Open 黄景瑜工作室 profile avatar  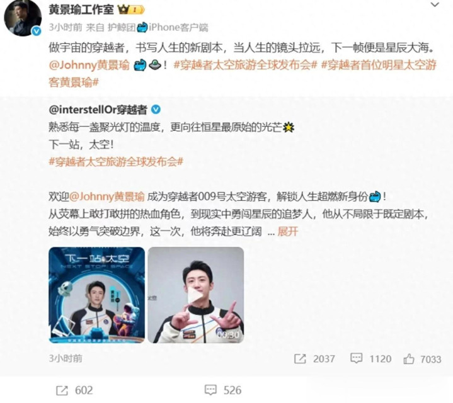[23, 18]
